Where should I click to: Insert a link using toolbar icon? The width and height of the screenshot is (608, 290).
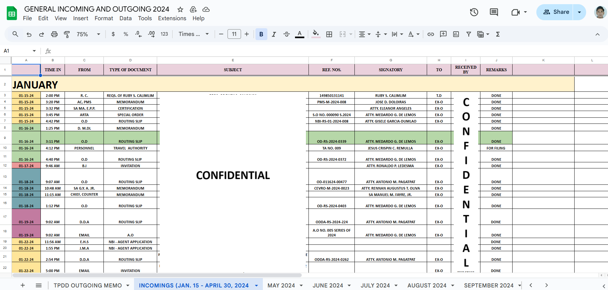[431, 34]
